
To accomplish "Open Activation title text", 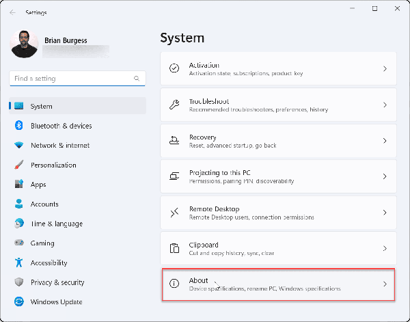I will point(204,65).
